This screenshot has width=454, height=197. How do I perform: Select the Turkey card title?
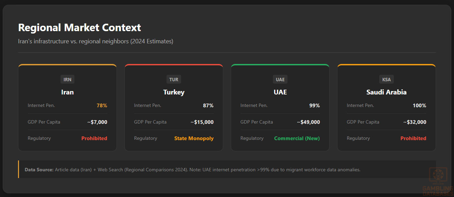[x=174, y=92]
